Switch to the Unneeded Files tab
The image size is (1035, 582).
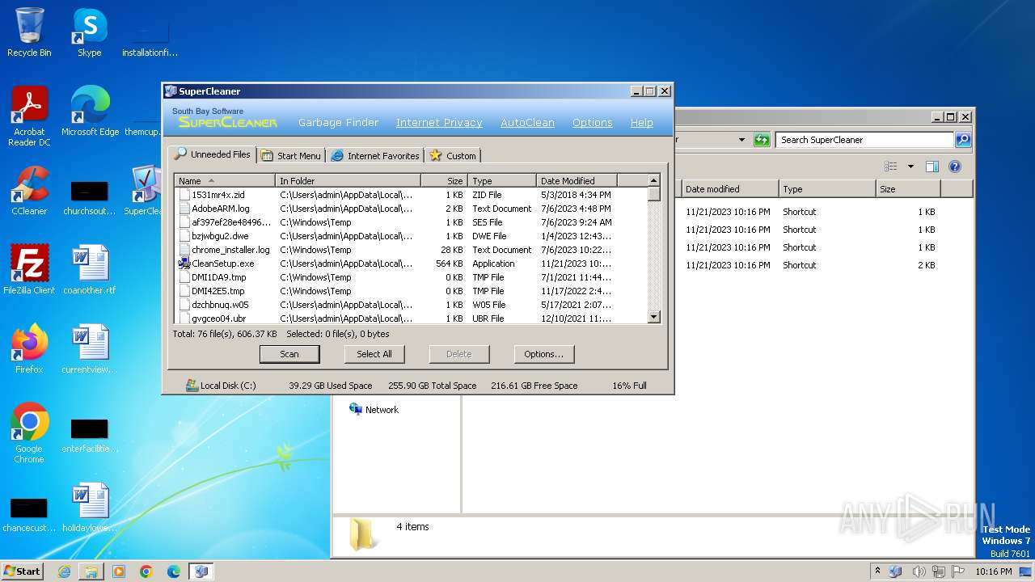(x=213, y=154)
